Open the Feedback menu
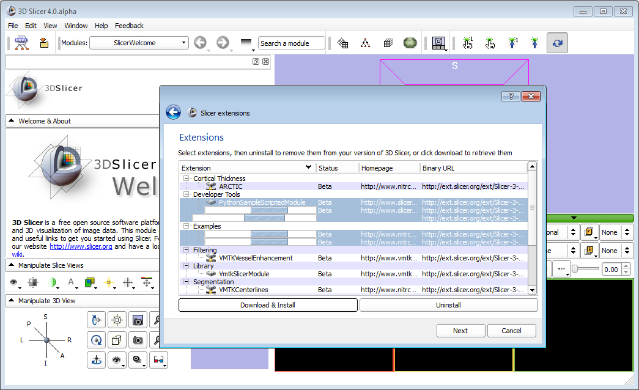 [129, 26]
